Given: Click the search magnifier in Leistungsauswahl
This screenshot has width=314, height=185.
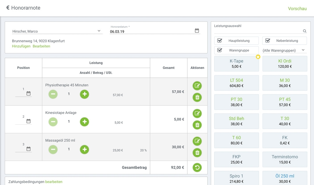Looking at the screenshot, I should [x=305, y=31].
